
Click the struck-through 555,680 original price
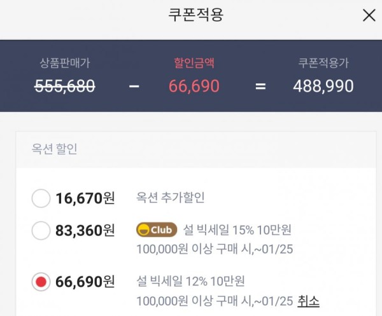(65, 86)
